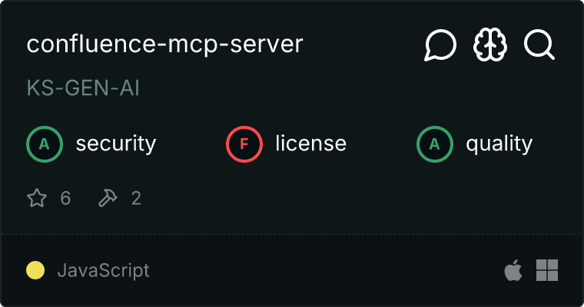Click the star icon
The width and height of the screenshot is (584, 307).
tap(37, 199)
